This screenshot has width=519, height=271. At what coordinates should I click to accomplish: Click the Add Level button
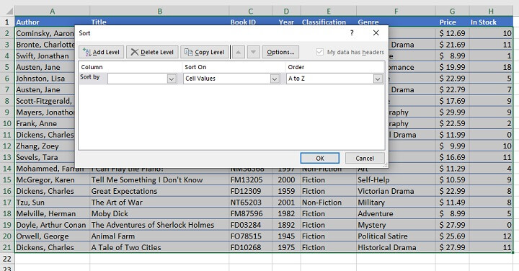tap(102, 52)
